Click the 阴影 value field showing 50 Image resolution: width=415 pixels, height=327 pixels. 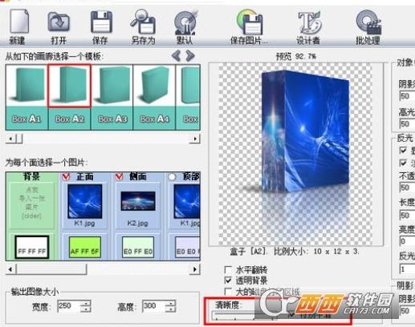pos(407,96)
